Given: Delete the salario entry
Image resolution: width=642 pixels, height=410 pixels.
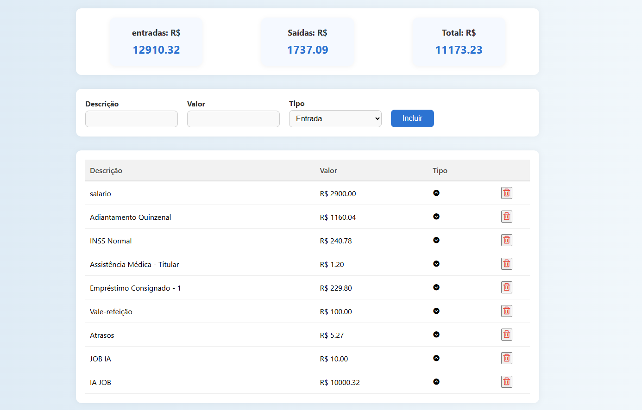Looking at the screenshot, I should pos(506,193).
